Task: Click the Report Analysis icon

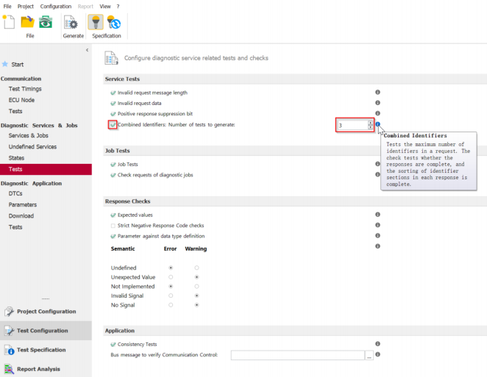Action: click(x=9, y=369)
